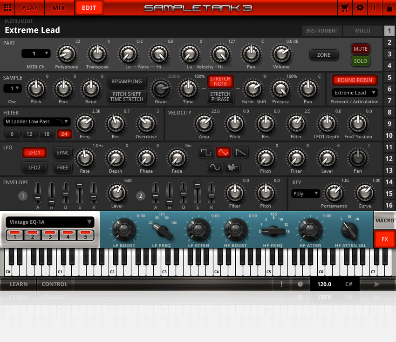Open the Poly key mode dropdown
396x342 pixels.
[x=305, y=193]
